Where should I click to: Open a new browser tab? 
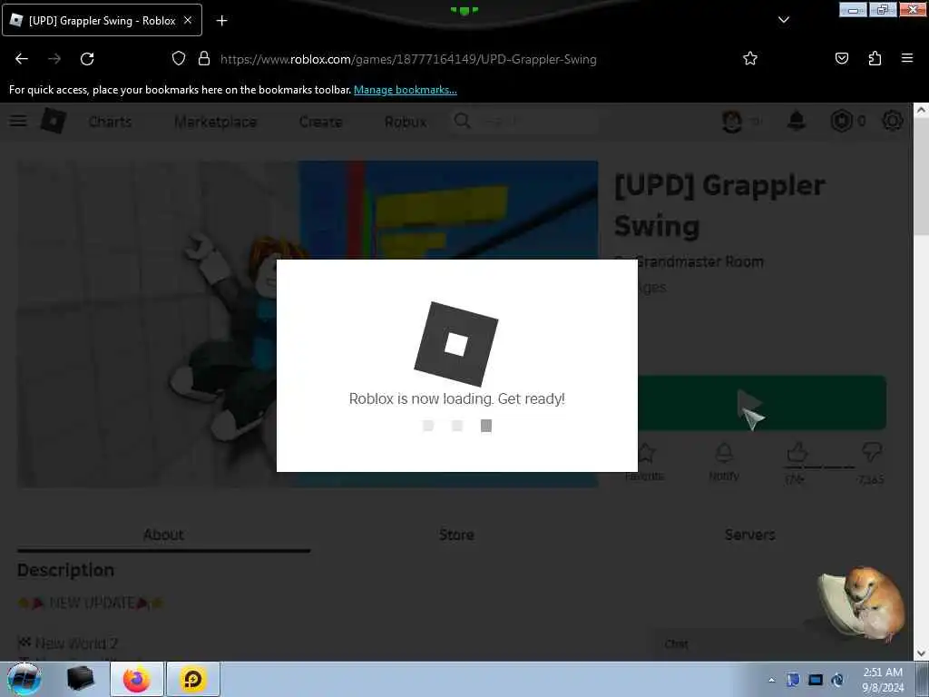pos(221,21)
